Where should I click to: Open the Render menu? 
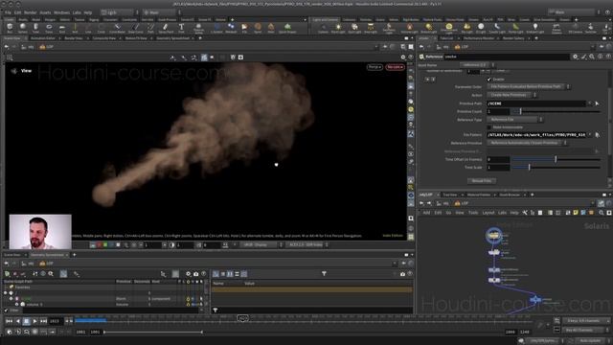[x=30, y=12]
